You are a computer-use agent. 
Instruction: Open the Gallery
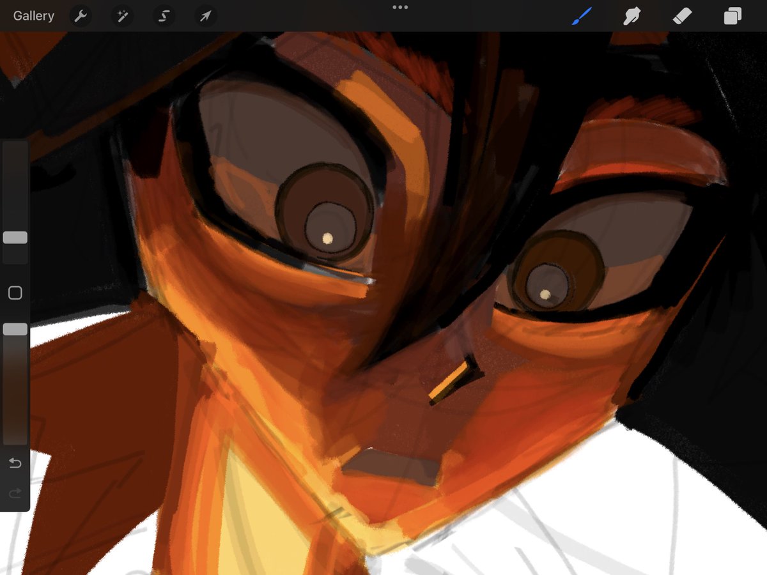34,16
